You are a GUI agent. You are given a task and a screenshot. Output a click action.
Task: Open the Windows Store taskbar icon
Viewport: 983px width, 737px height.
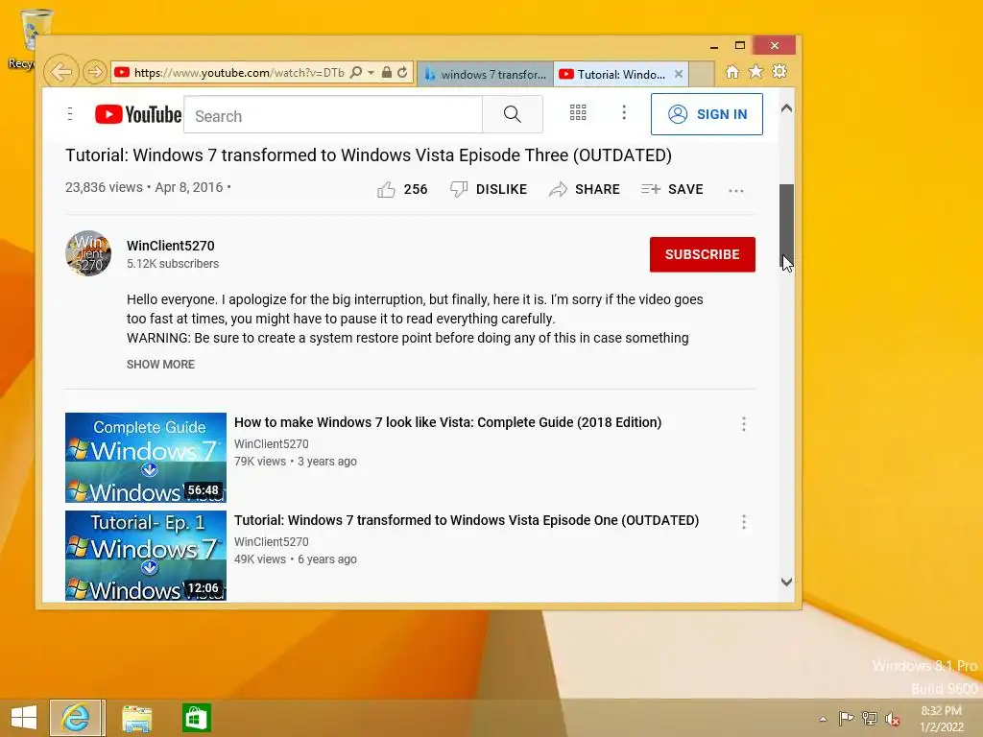click(196, 718)
